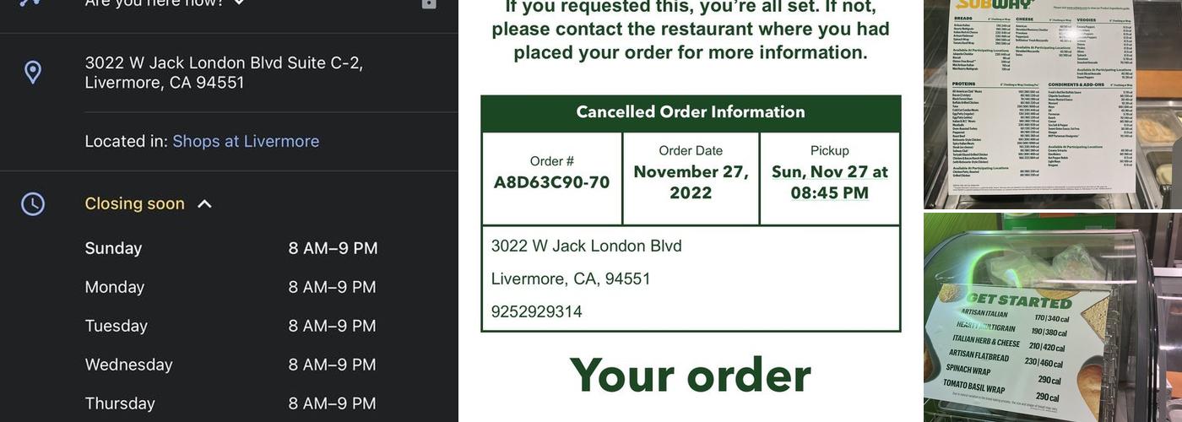Expand the 'Are you here now?' dropdown arrow
1182x422 pixels.
(240, 3)
